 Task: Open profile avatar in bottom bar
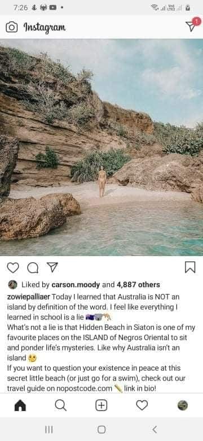[183, 405]
